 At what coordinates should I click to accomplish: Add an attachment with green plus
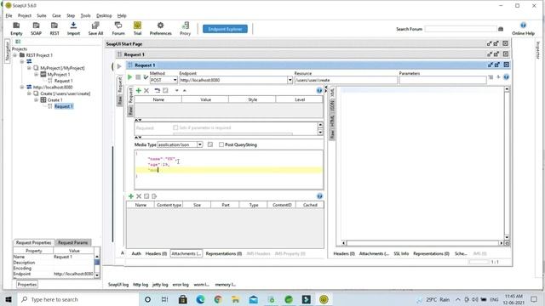coord(131,196)
